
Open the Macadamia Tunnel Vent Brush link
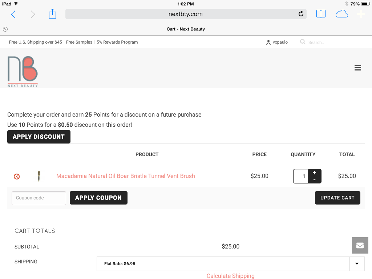point(125,176)
